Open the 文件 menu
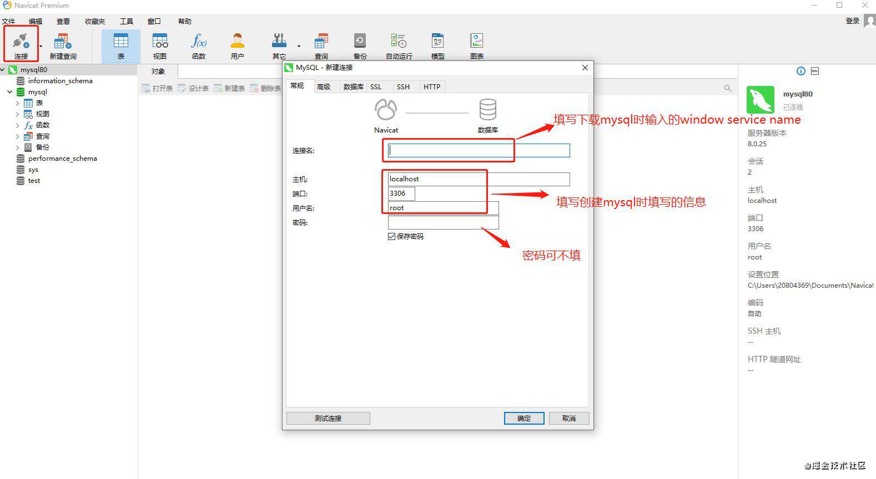 [x=8, y=22]
